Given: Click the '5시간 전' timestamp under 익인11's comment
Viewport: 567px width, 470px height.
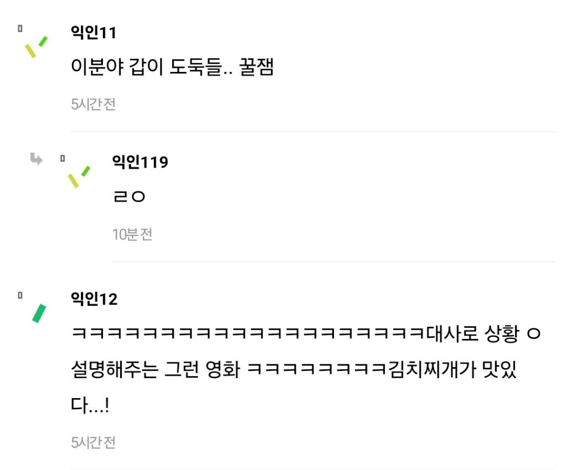Looking at the screenshot, I should (93, 105).
